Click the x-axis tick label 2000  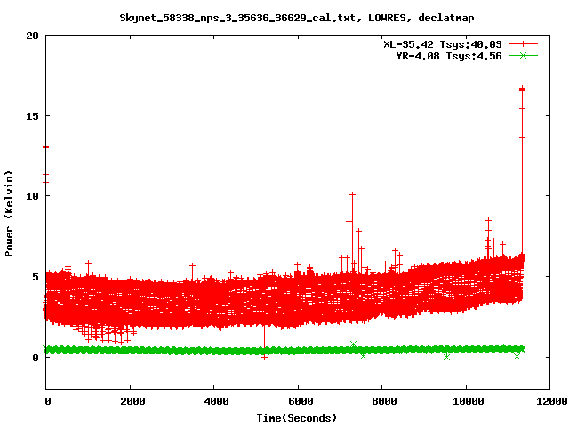click(x=132, y=401)
